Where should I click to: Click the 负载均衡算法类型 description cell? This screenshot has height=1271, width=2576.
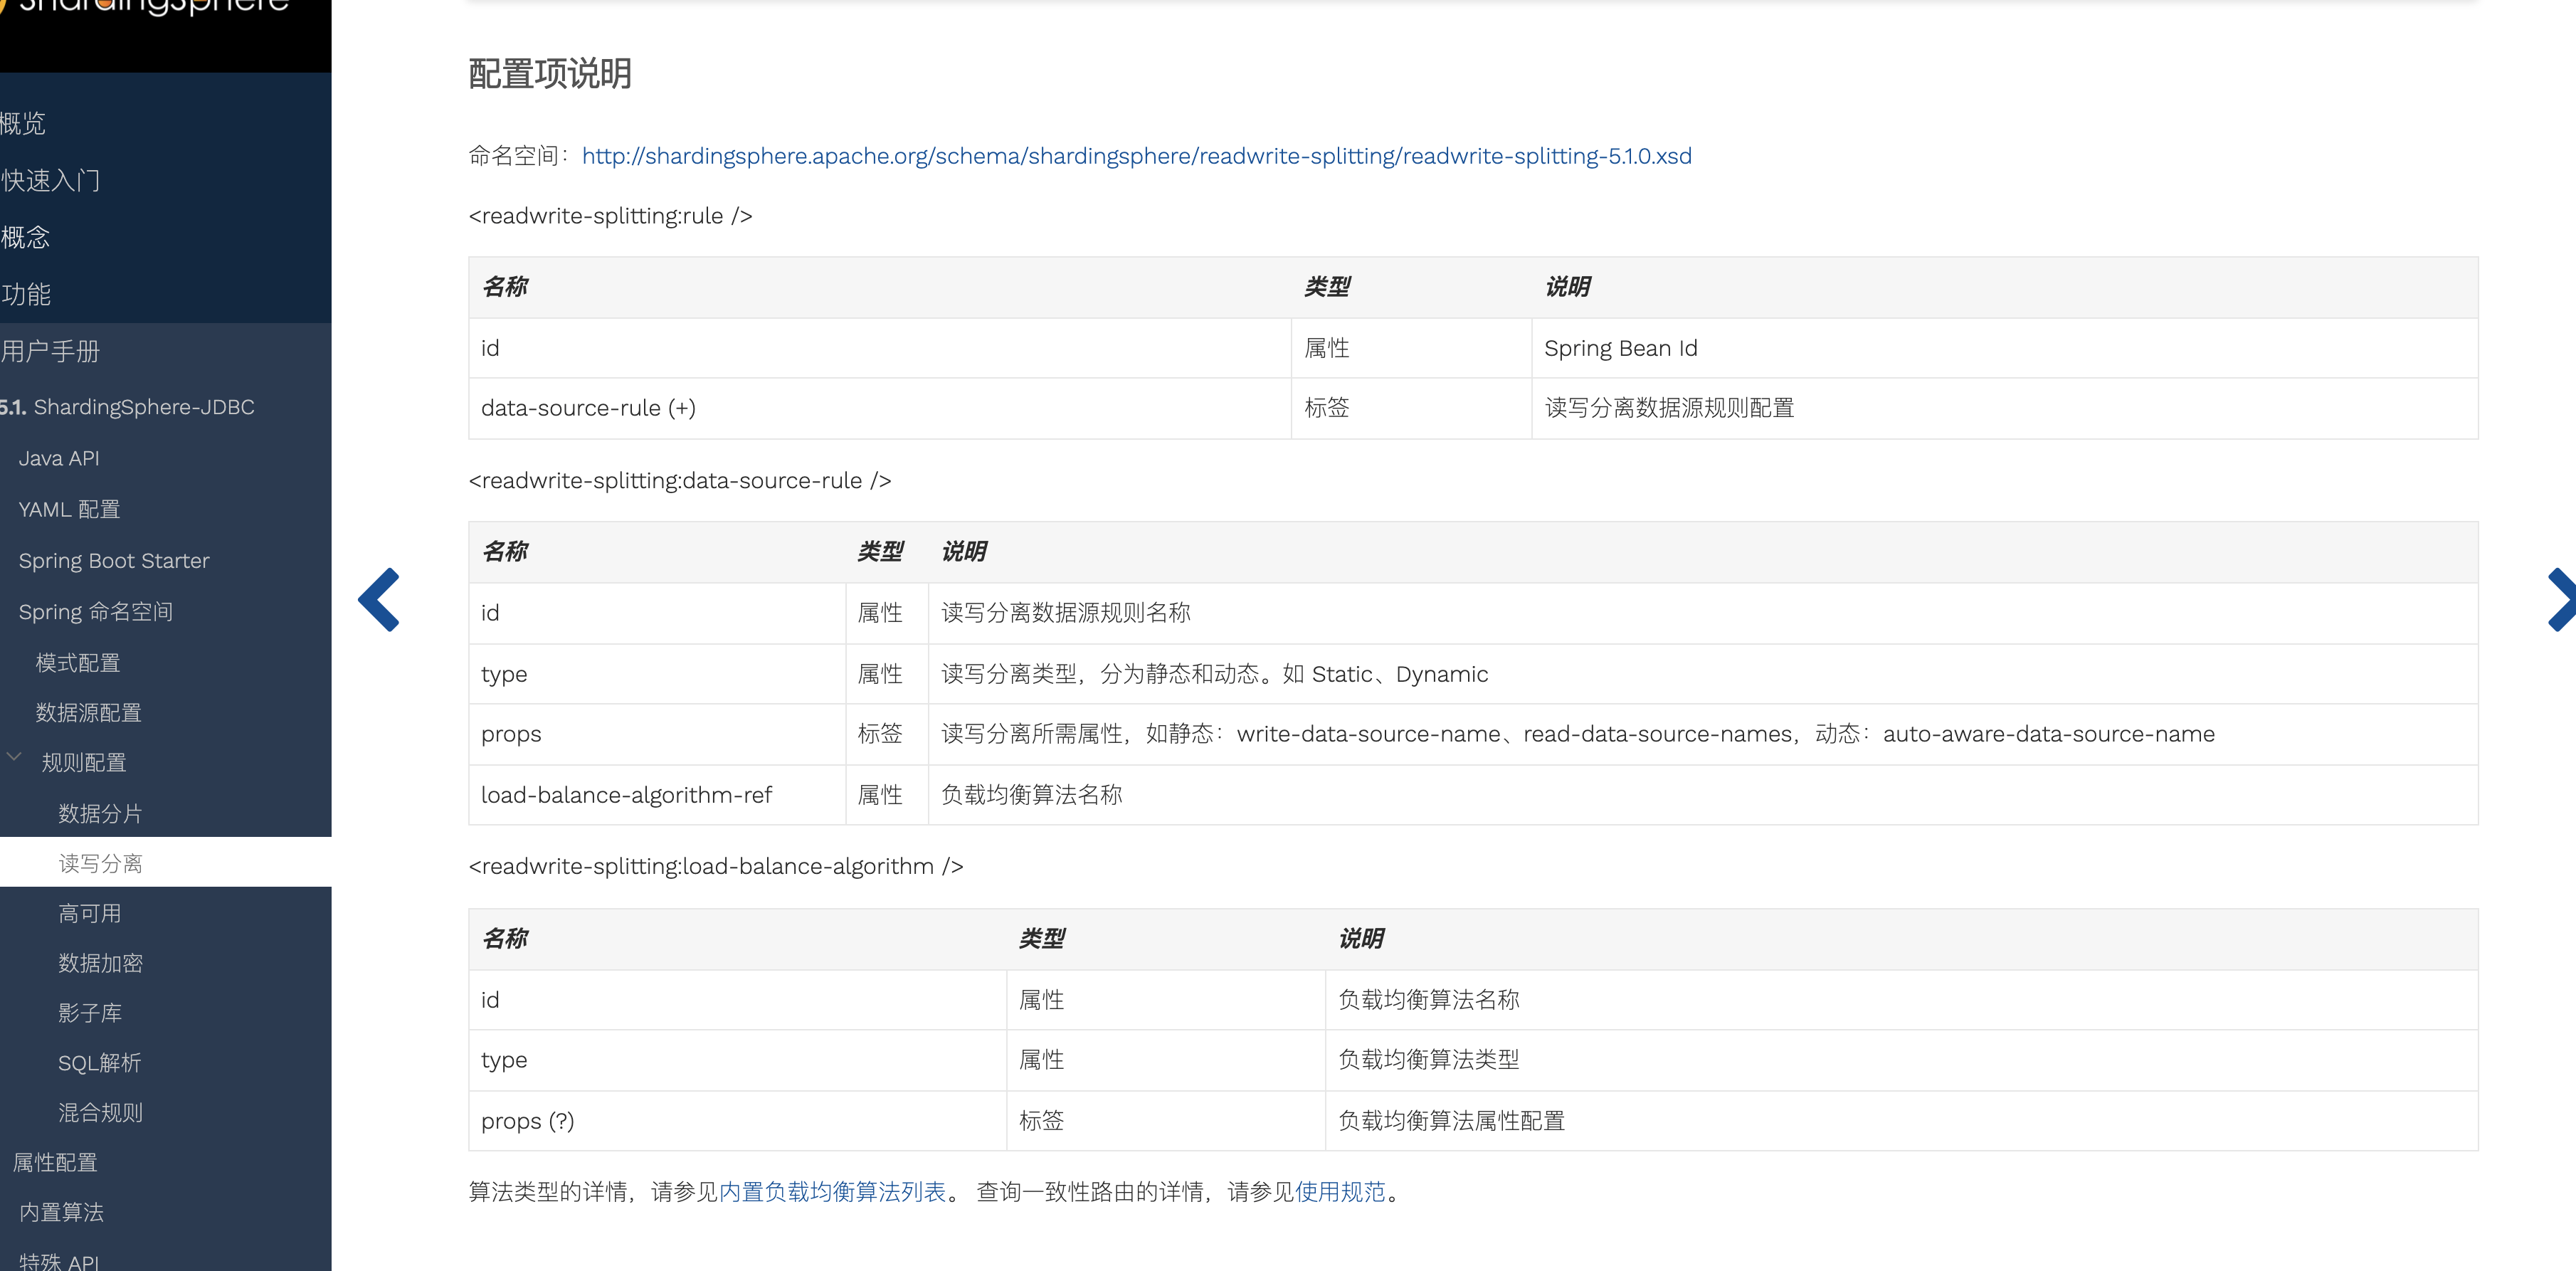[x=1901, y=1060]
